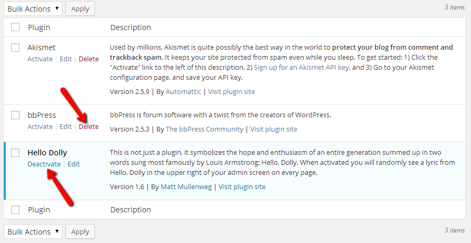Delete the Akismet plugin
This screenshot has height=243, width=471.
pos(89,59)
